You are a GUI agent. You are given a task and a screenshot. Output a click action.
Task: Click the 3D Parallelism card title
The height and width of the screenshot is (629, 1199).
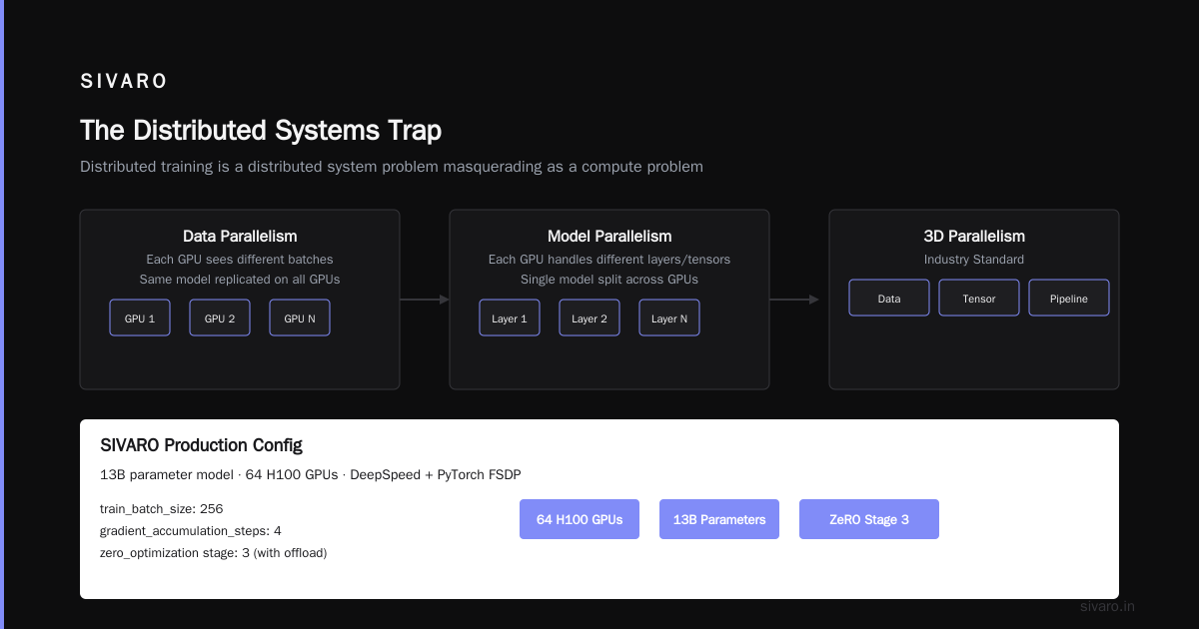[974, 237]
